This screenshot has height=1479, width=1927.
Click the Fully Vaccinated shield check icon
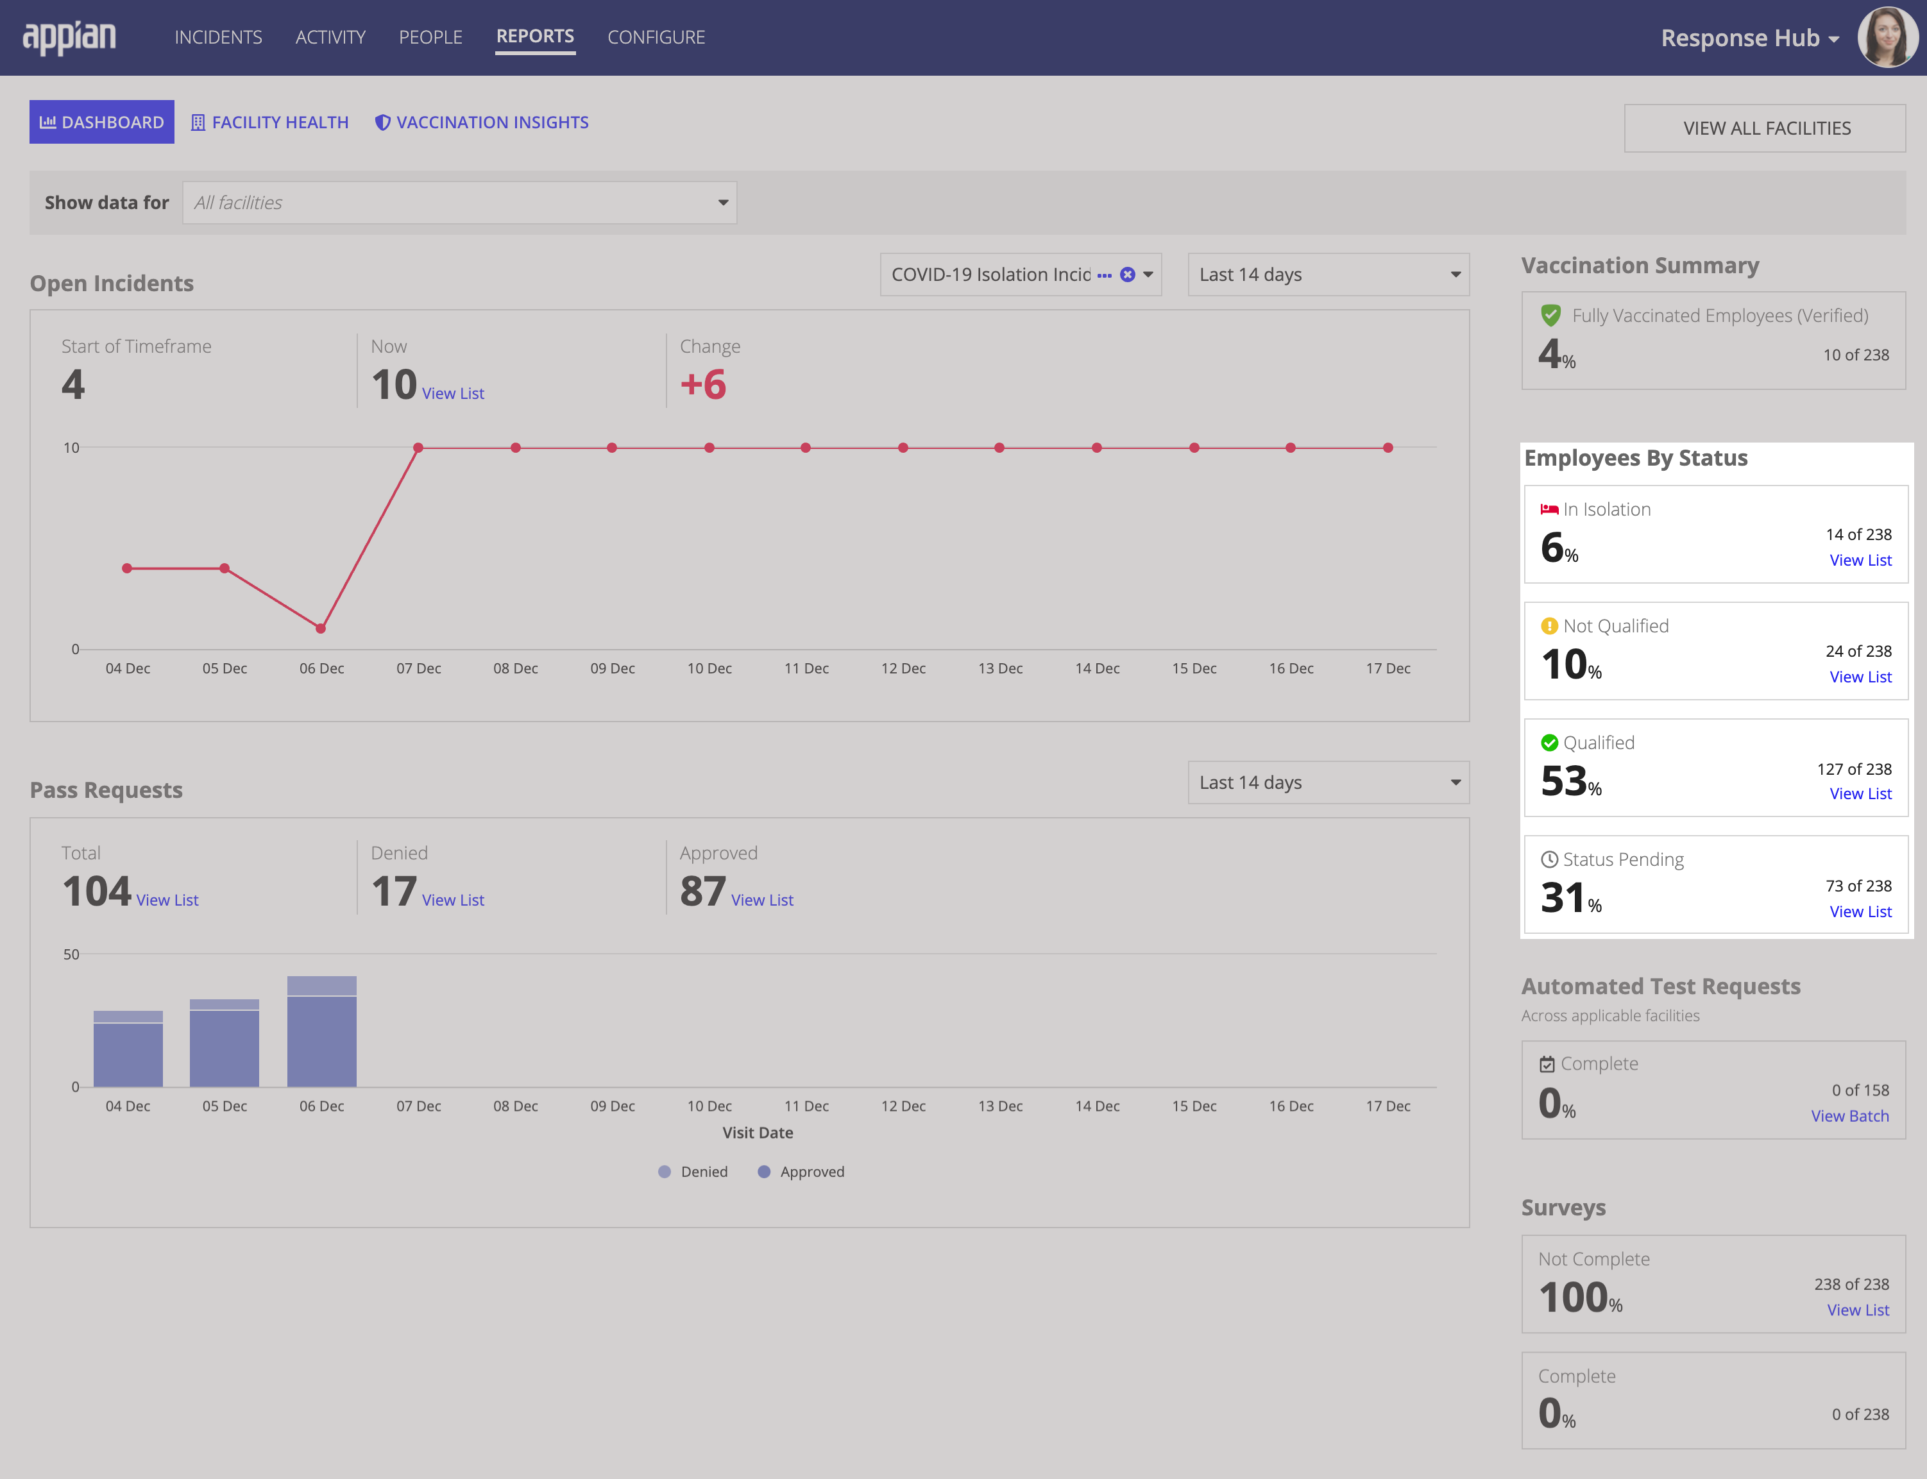click(1551, 315)
